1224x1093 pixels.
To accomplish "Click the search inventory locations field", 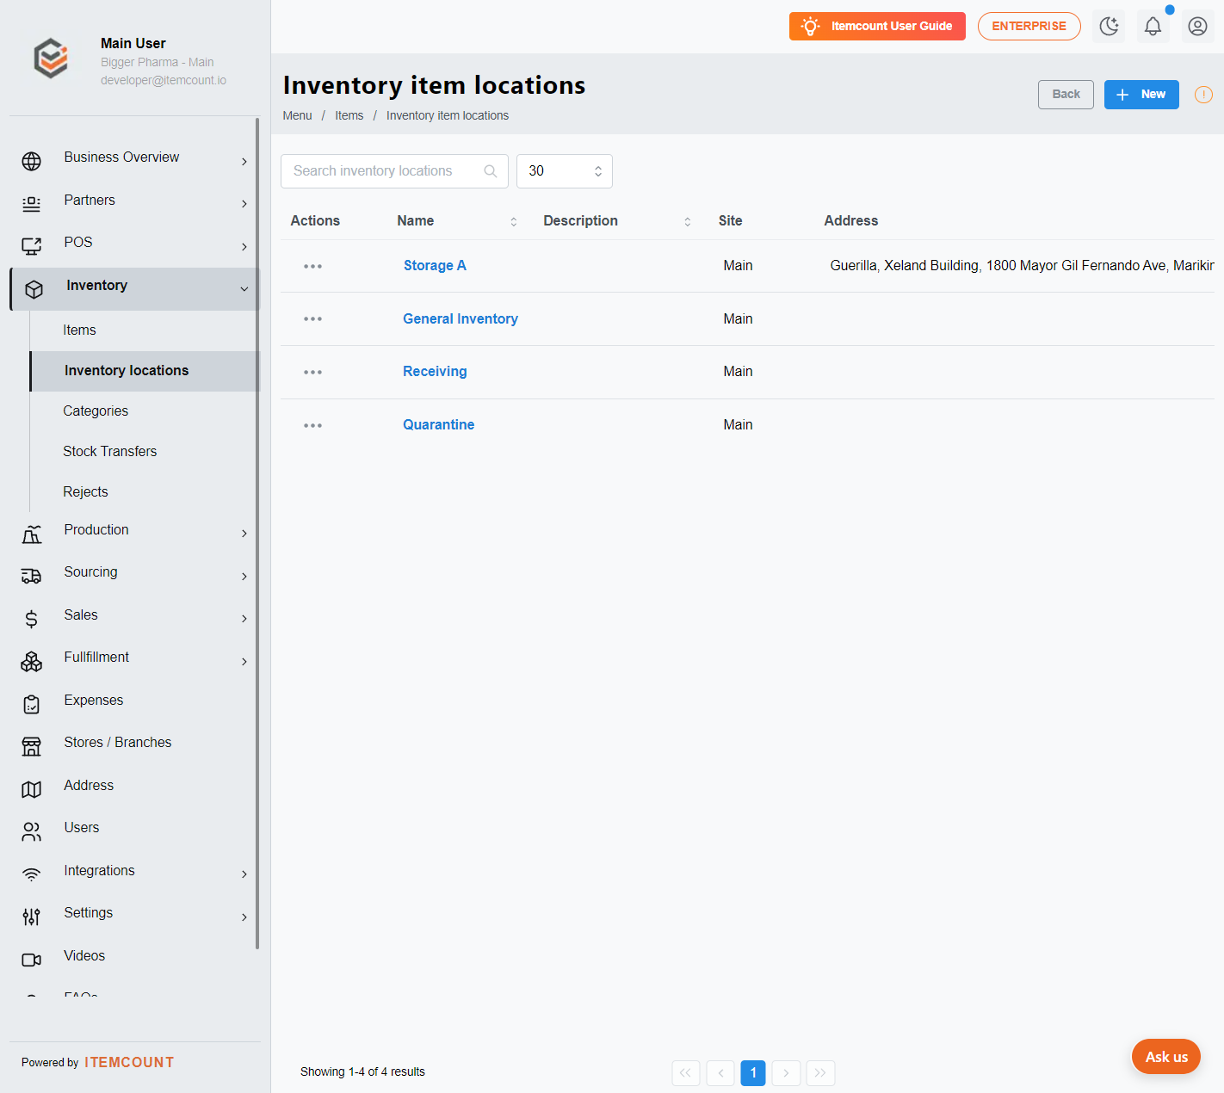I will coord(394,171).
